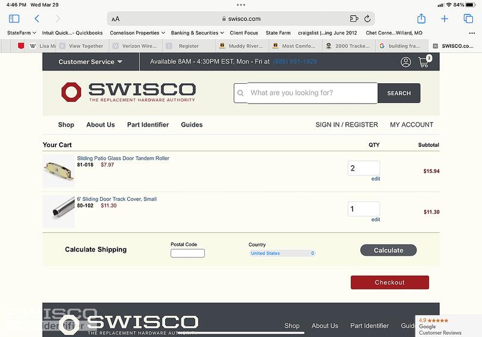Switch to the 2000 Tracke tab

click(349, 46)
